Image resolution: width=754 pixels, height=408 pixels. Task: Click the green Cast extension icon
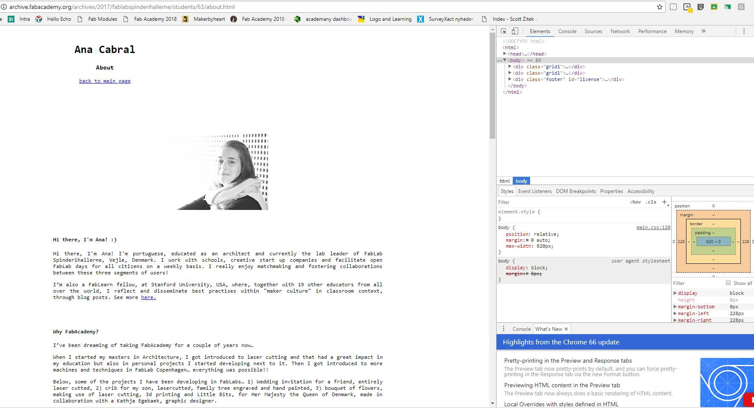pyautogui.click(x=728, y=7)
